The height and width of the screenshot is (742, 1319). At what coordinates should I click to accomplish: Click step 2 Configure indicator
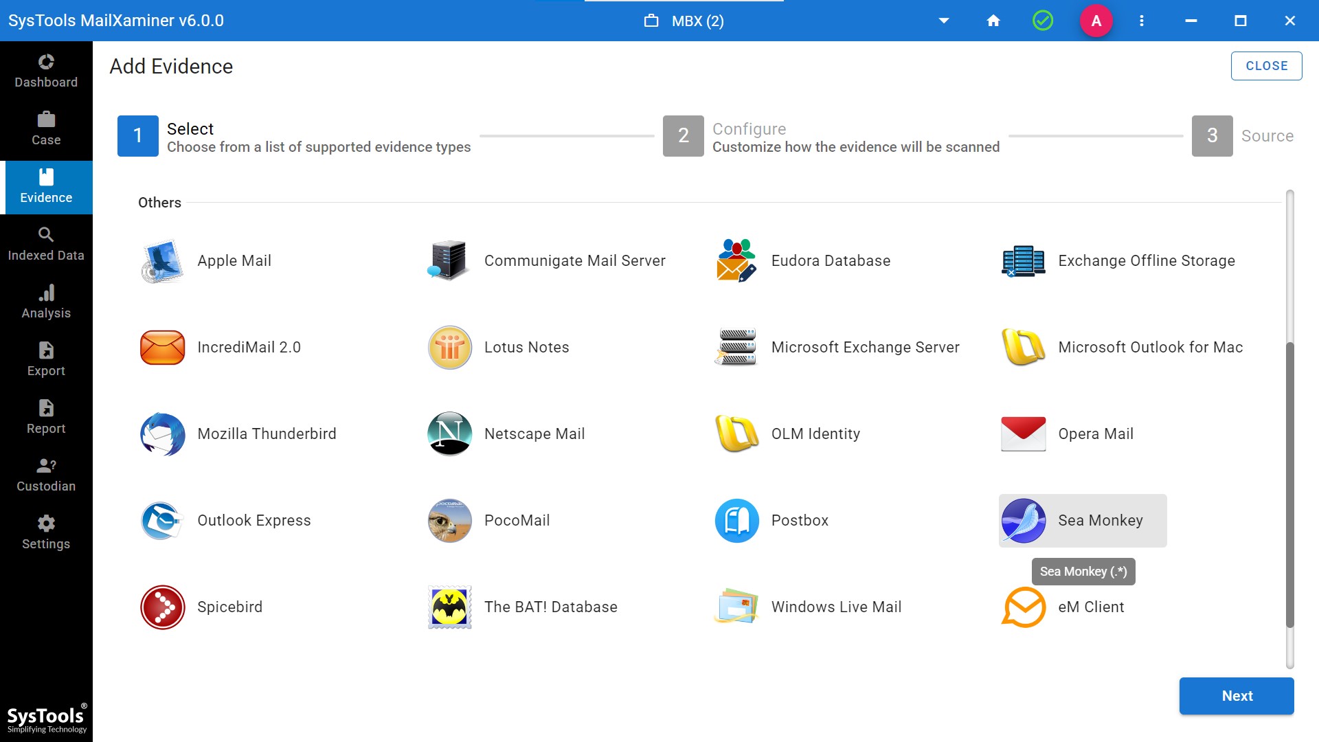coord(684,136)
